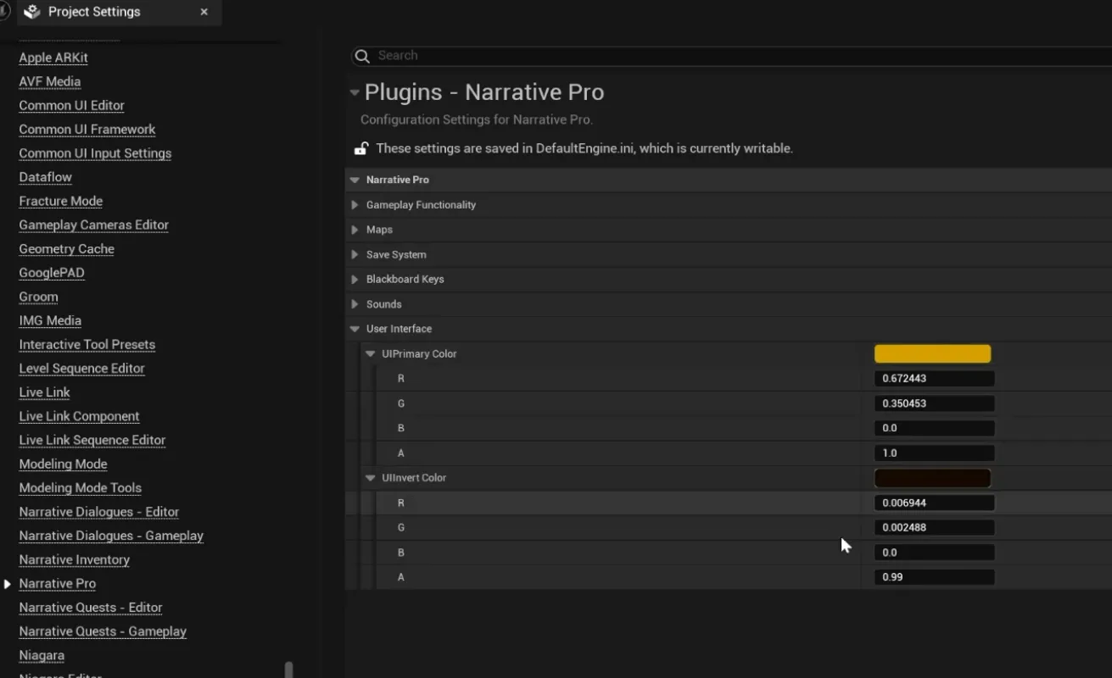Open Niagara settings

(x=42, y=656)
